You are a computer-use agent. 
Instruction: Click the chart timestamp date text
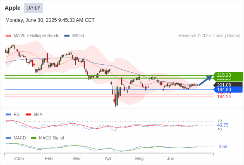[x=50, y=20]
